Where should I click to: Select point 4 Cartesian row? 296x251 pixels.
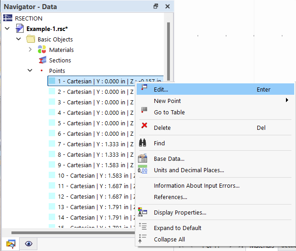tap(92, 113)
